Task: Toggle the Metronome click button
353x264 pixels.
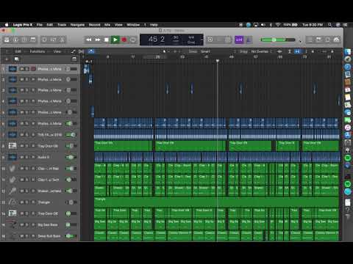Action: pyautogui.click(x=249, y=40)
